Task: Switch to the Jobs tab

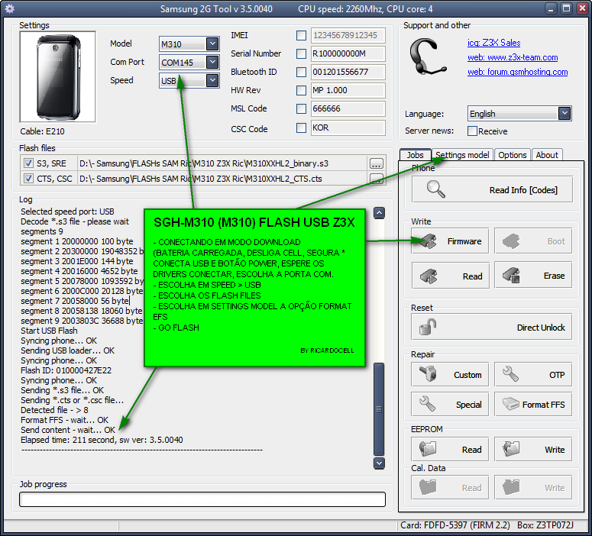Action: (416, 155)
